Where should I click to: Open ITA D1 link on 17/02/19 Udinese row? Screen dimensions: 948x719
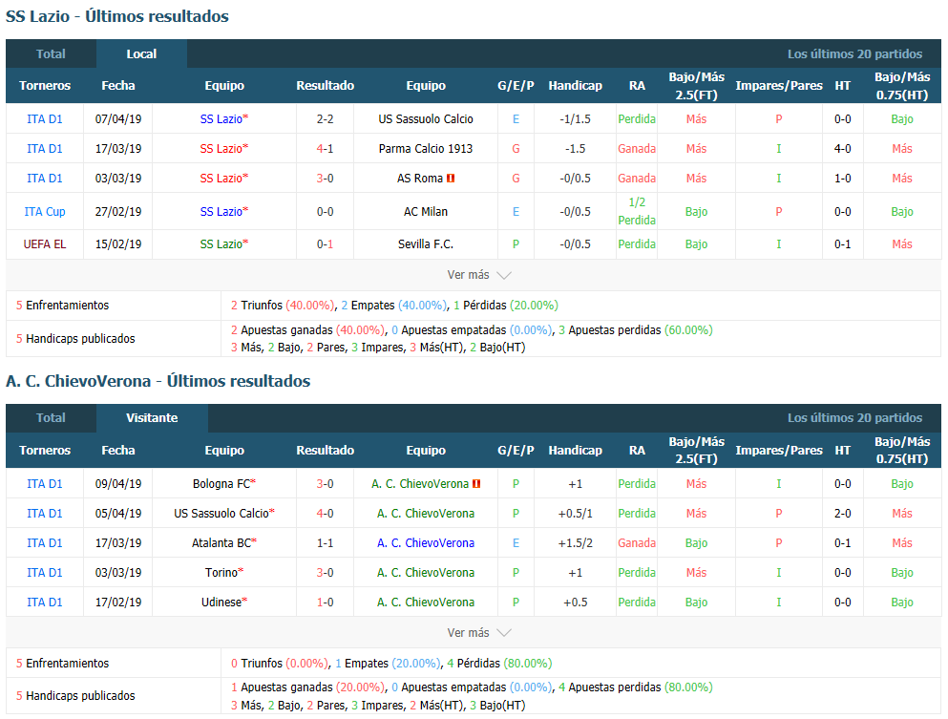point(45,603)
